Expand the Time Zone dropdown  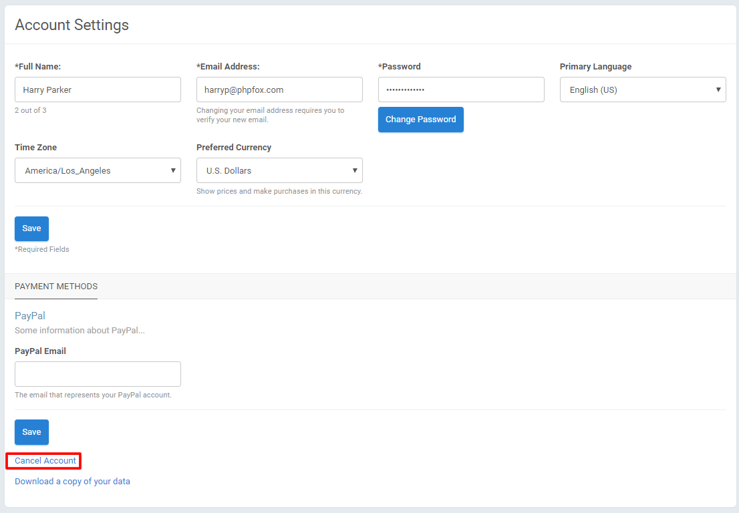click(98, 170)
